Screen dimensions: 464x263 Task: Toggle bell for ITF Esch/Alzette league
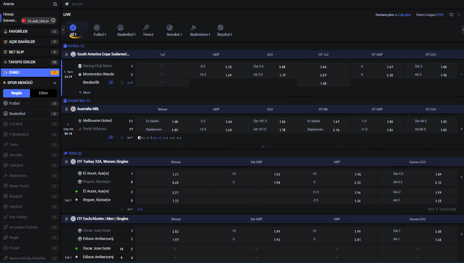(x=66, y=219)
